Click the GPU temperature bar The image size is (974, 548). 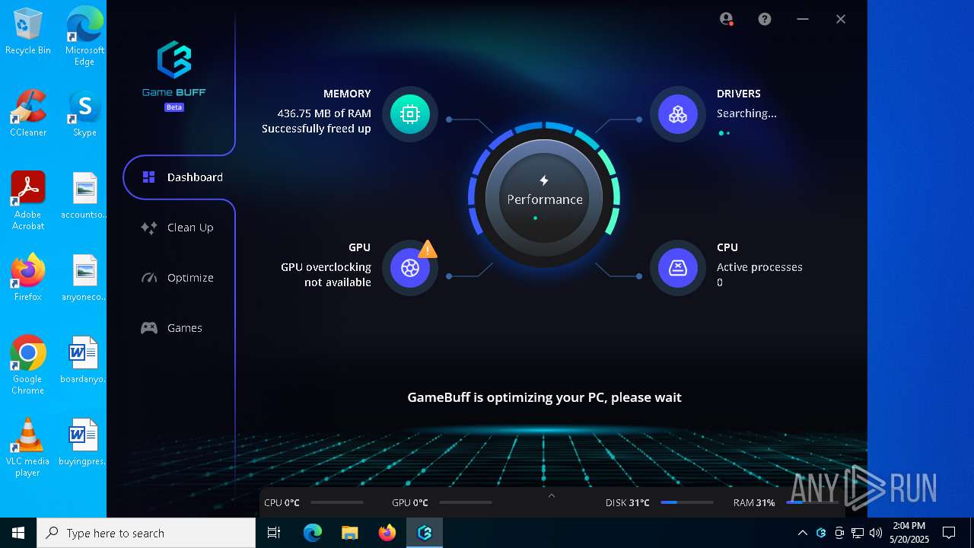click(466, 502)
